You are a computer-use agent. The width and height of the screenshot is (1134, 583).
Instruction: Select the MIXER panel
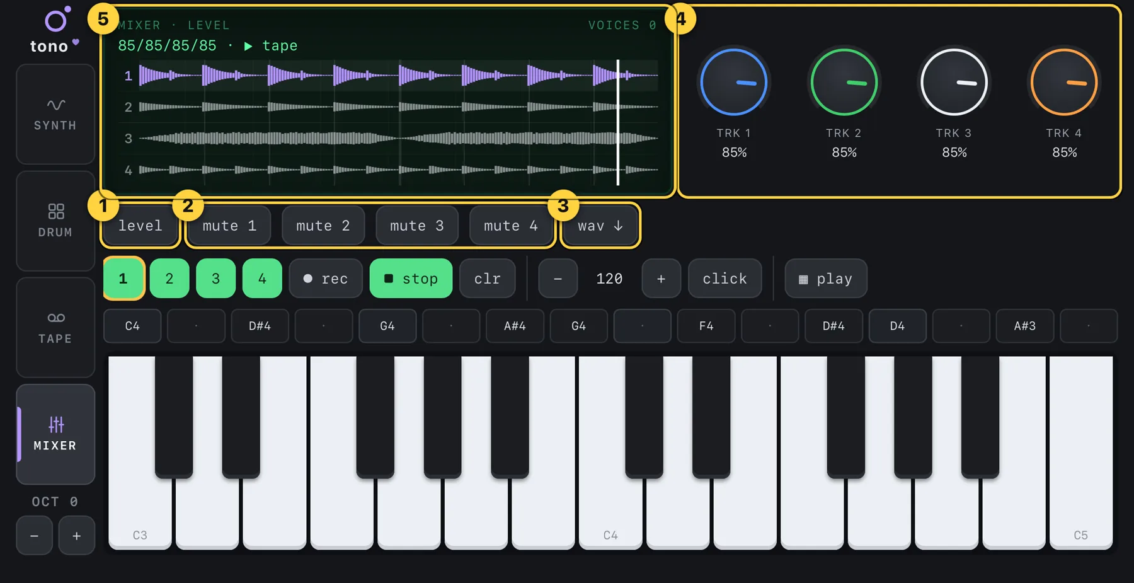[55, 434]
